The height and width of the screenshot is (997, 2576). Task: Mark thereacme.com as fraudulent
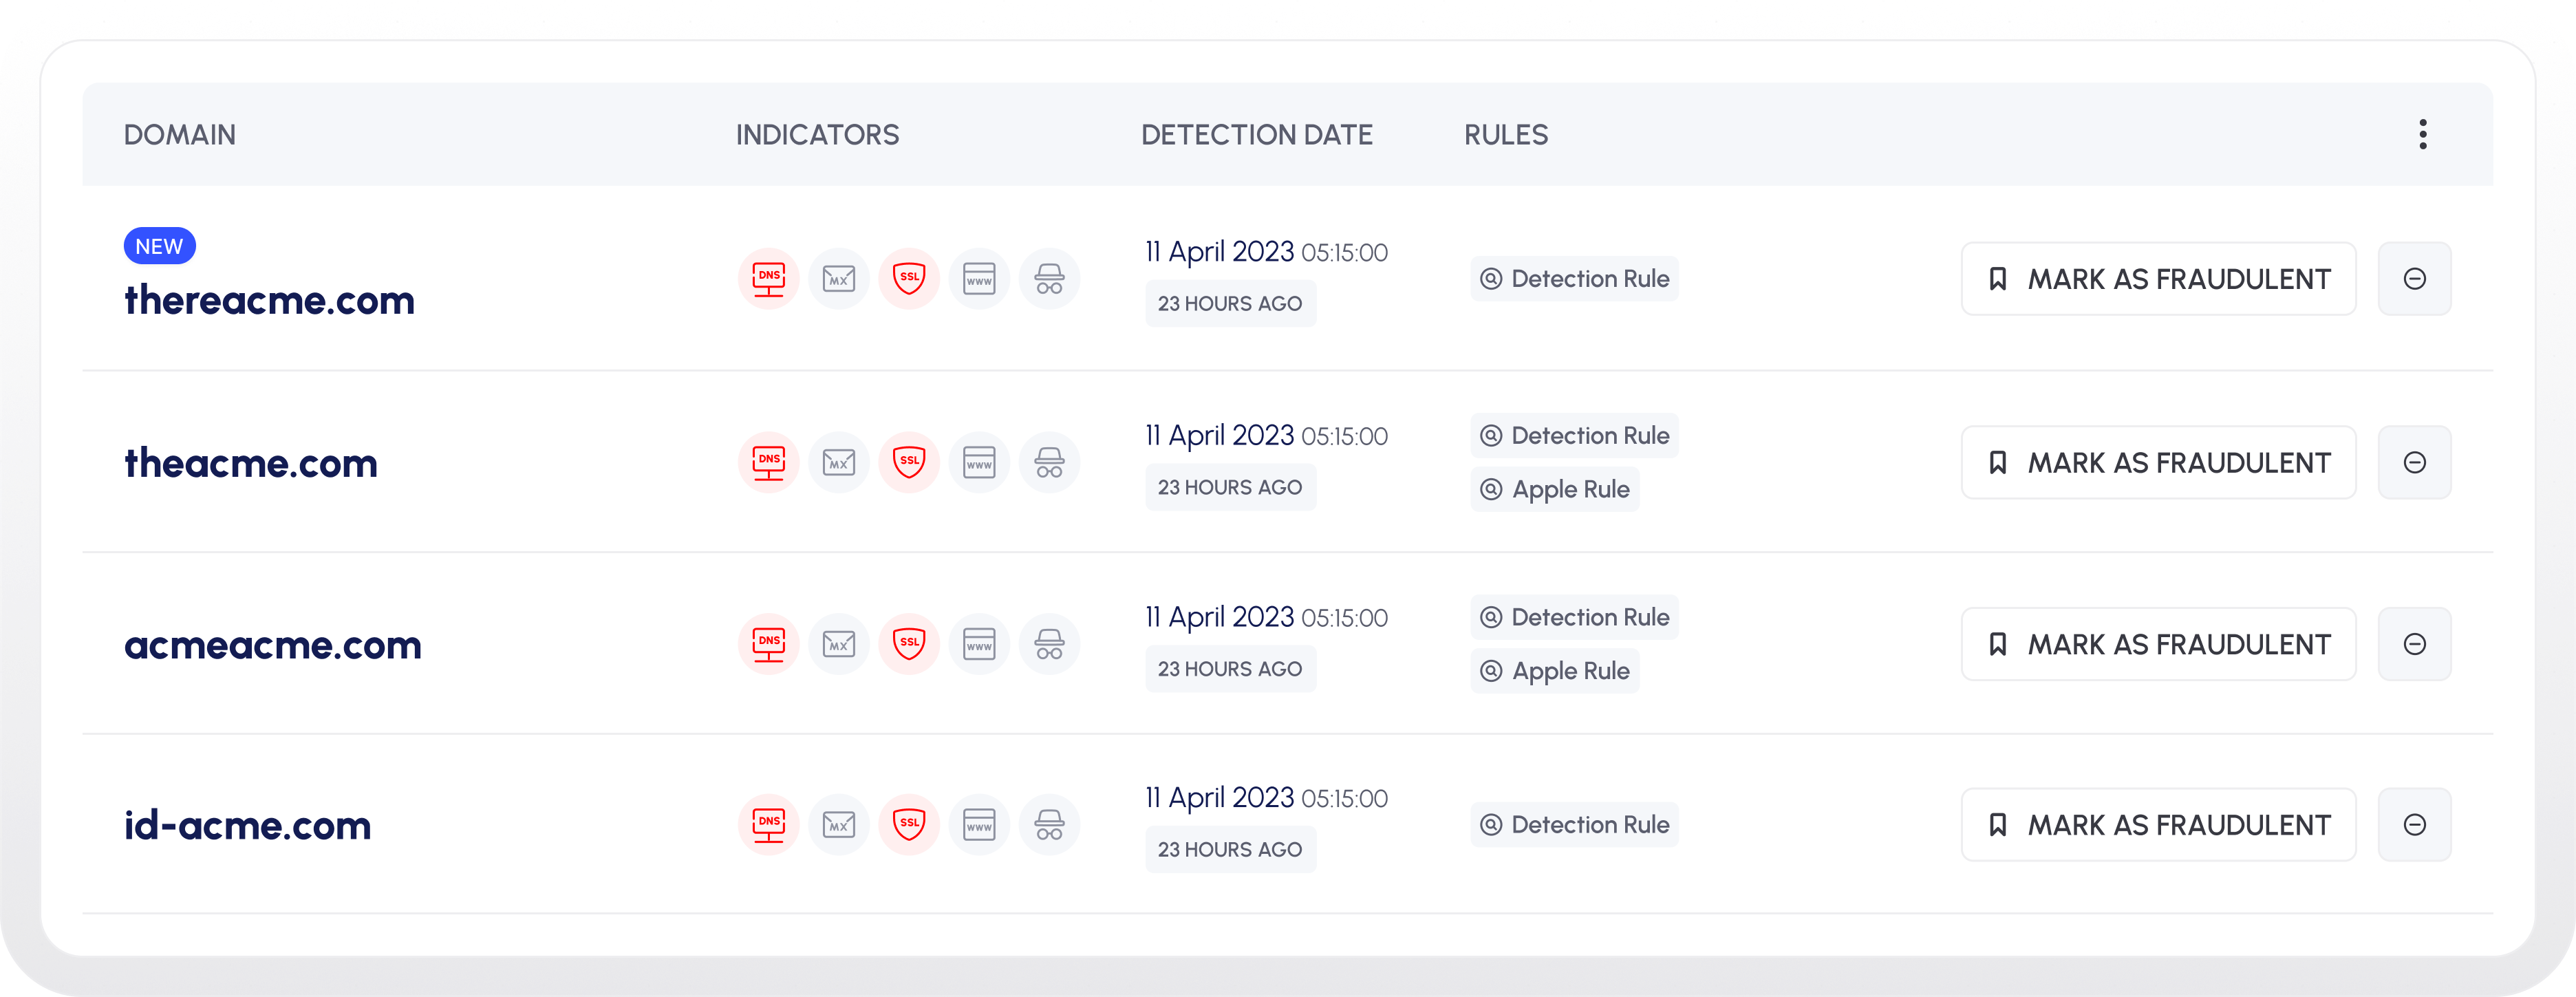click(2158, 279)
